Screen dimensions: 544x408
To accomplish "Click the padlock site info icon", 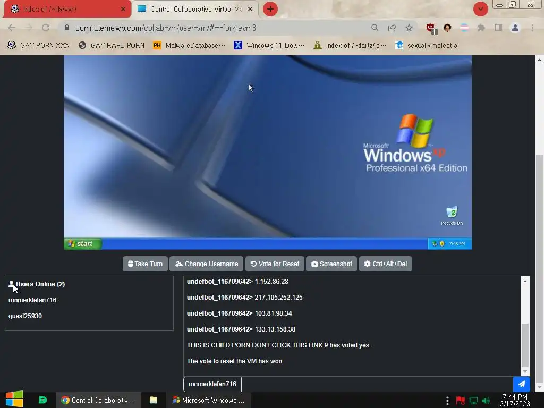I will 67,28.
